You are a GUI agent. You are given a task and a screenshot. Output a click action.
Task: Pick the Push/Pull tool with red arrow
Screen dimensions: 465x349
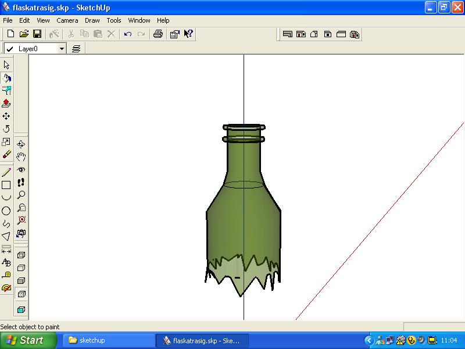[6, 104]
